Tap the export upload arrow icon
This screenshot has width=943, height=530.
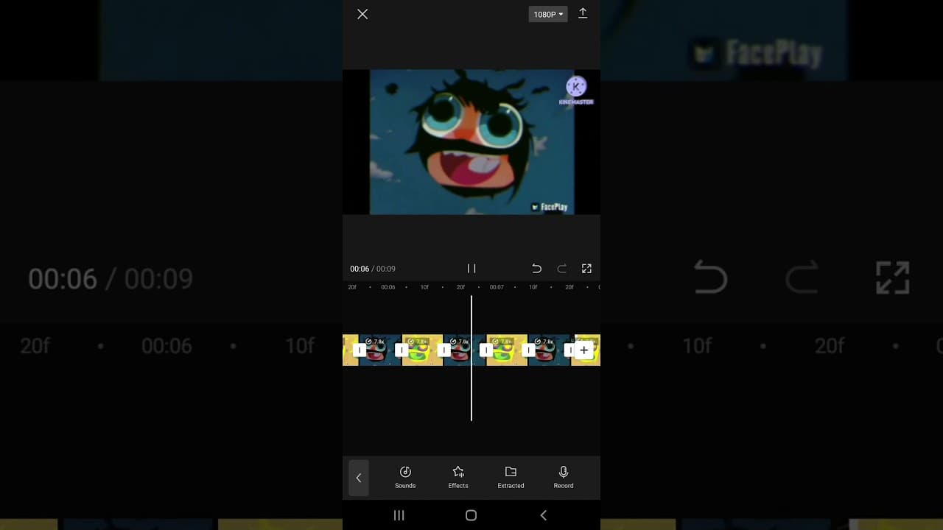583,13
